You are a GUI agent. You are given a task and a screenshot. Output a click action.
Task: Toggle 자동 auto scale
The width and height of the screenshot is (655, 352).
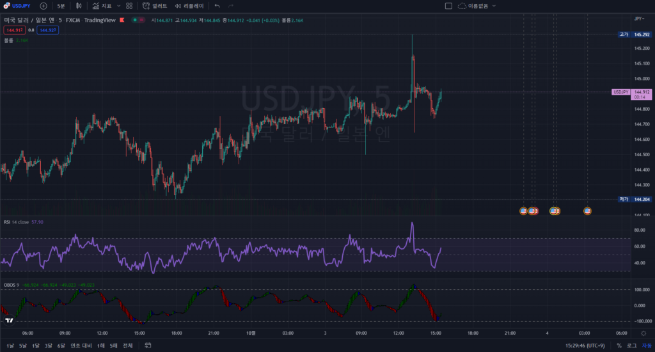(x=646, y=346)
